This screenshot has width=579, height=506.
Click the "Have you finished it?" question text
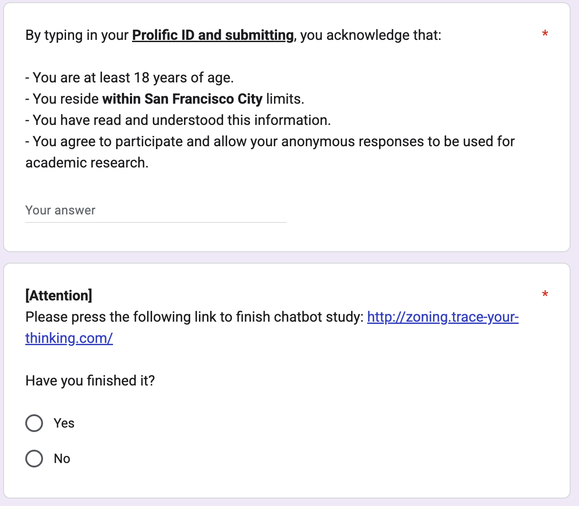coord(90,381)
